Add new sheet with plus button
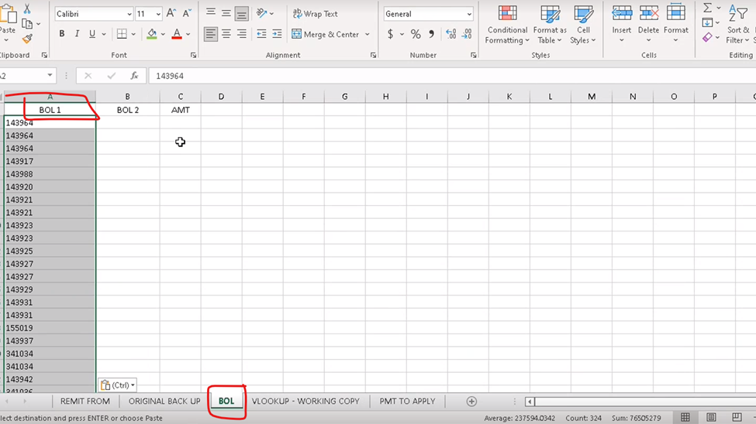 click(471, 402)
